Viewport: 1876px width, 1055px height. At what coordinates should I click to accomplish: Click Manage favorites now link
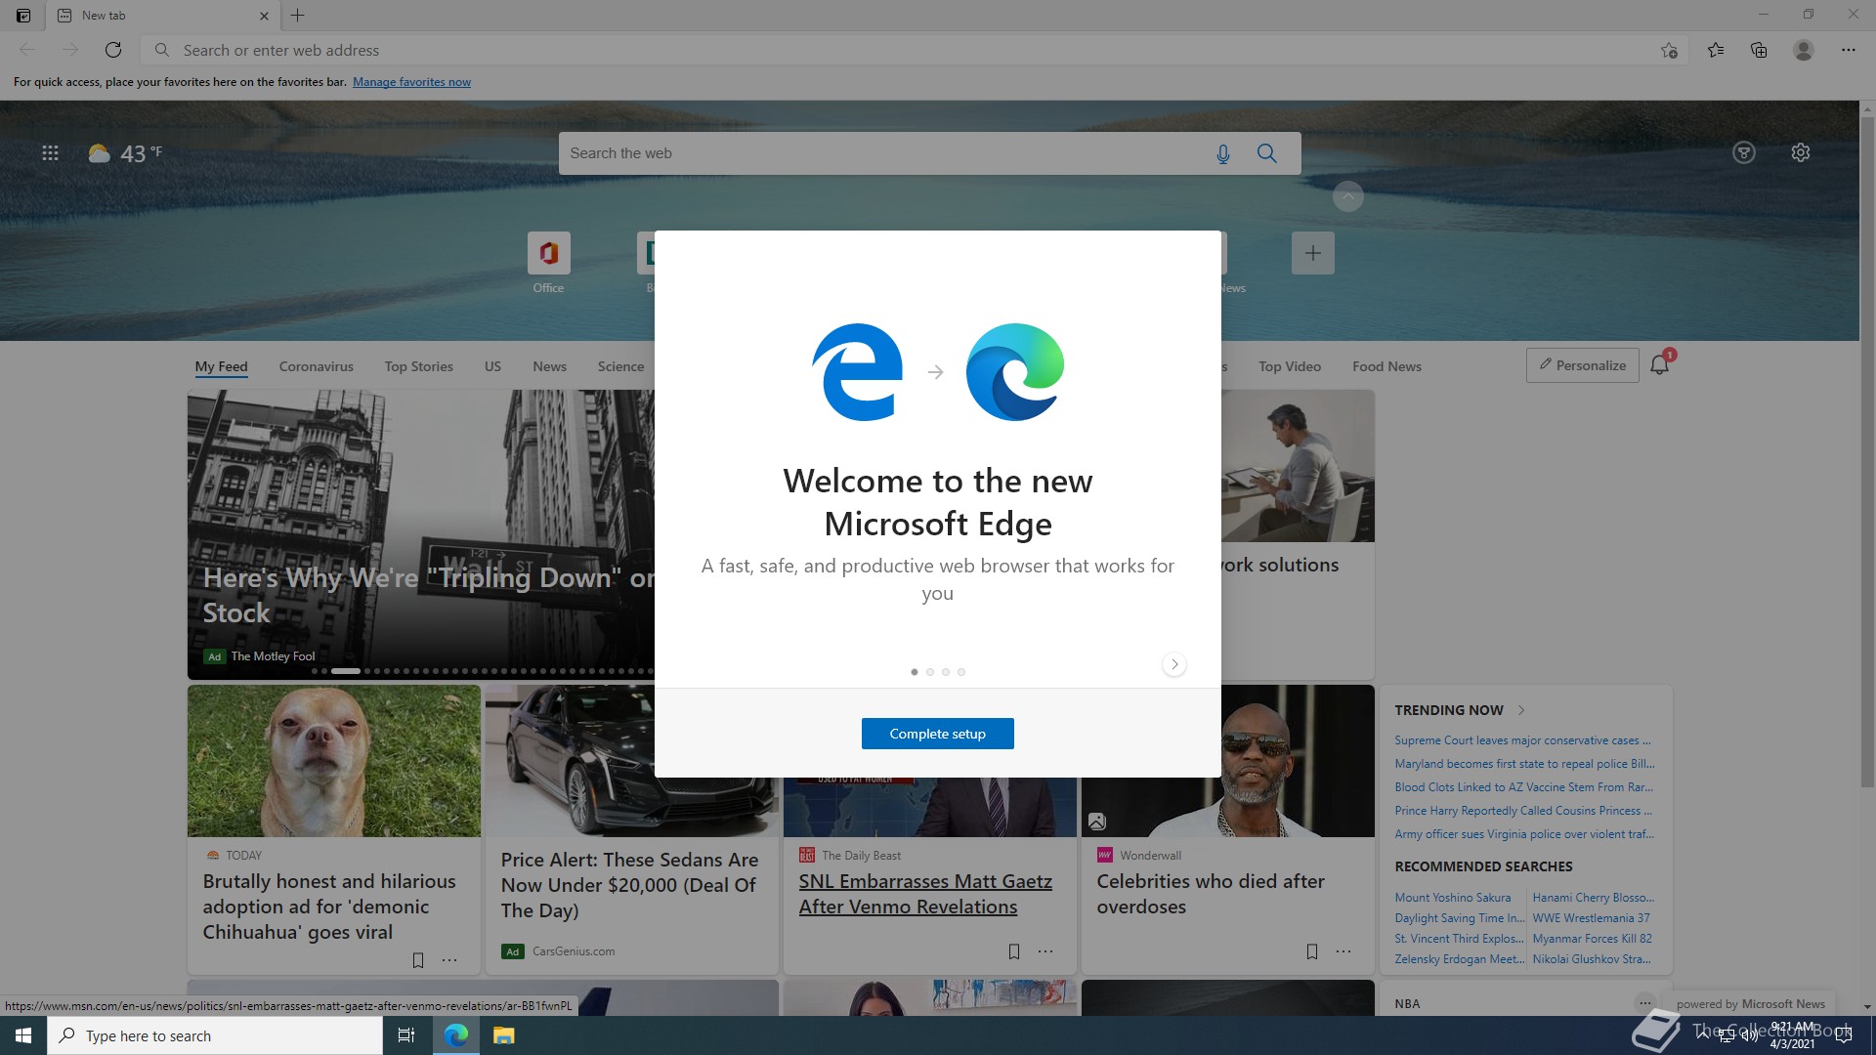click(411, 82)
